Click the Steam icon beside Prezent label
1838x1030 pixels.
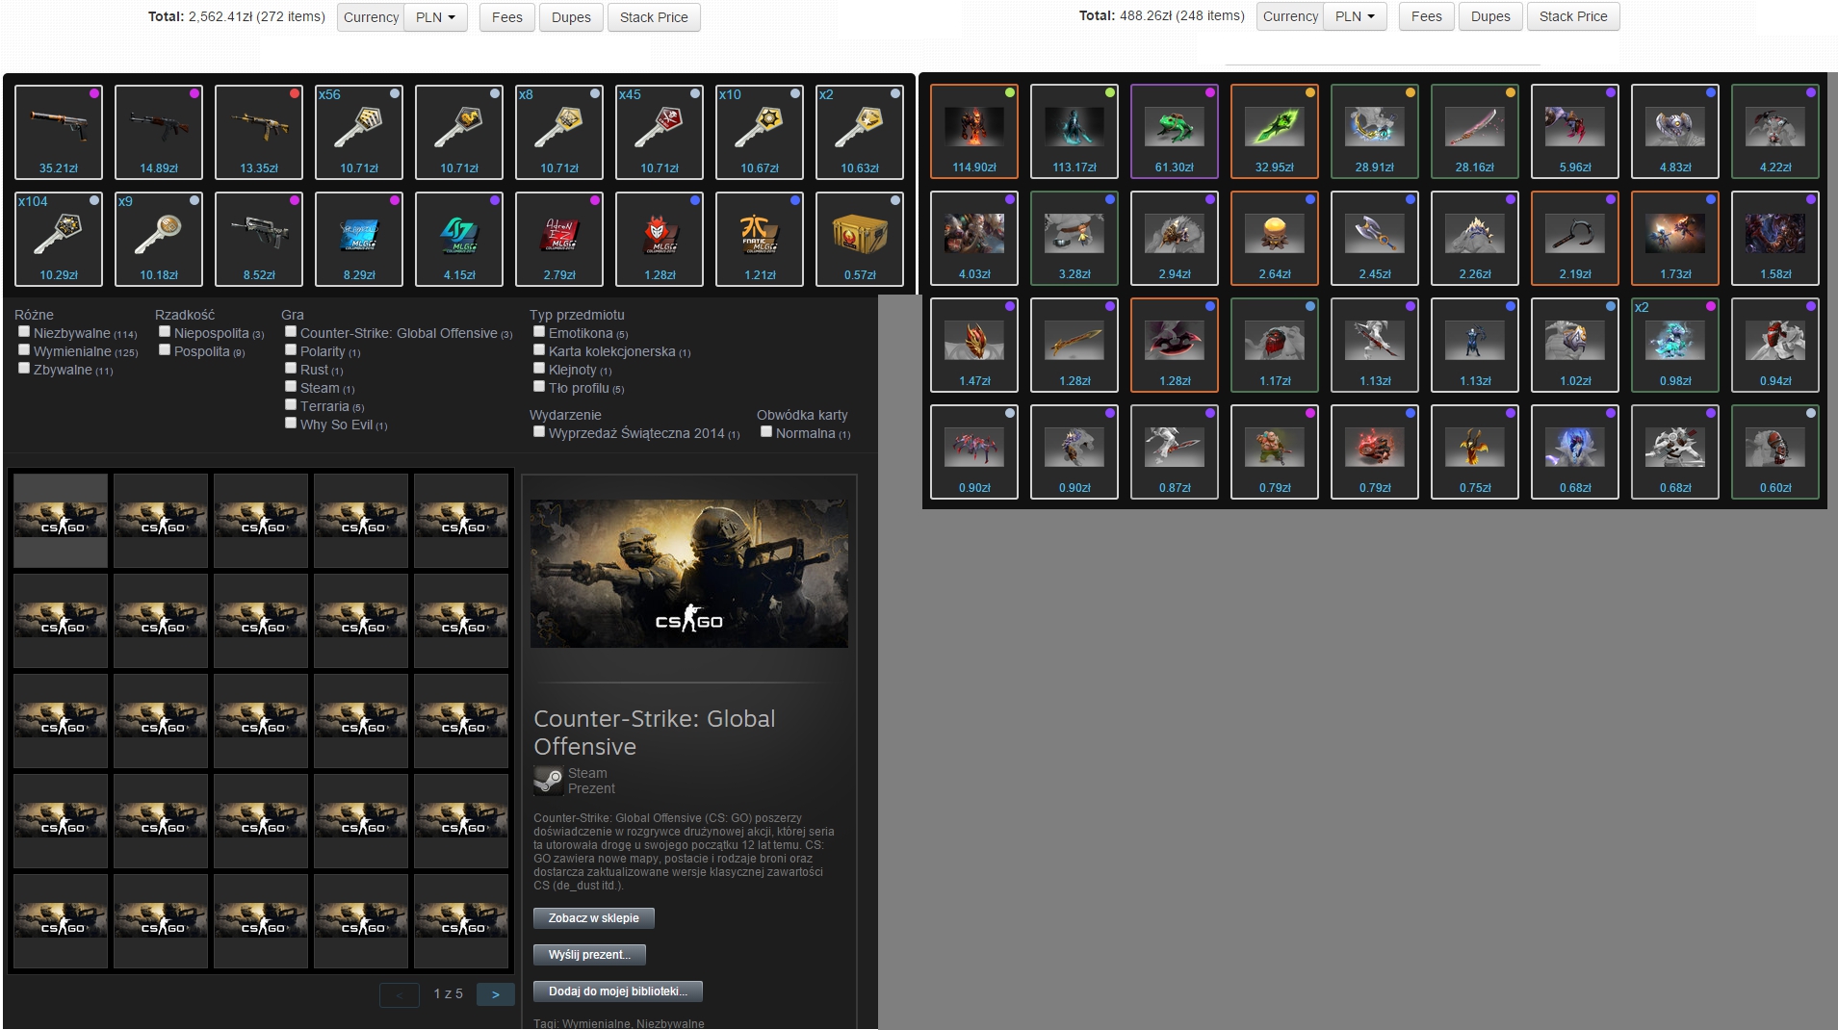(548, 780)
